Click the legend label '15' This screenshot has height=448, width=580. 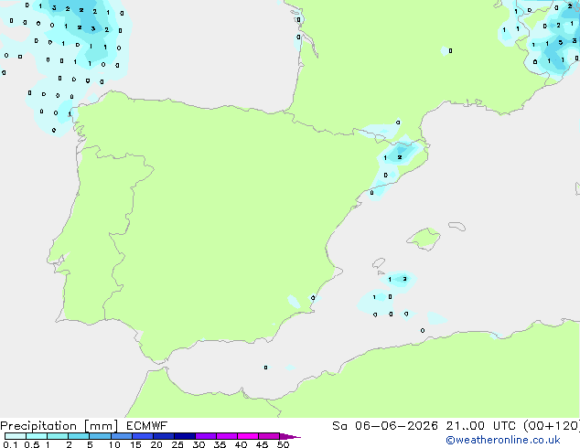(x=135, y=444)
